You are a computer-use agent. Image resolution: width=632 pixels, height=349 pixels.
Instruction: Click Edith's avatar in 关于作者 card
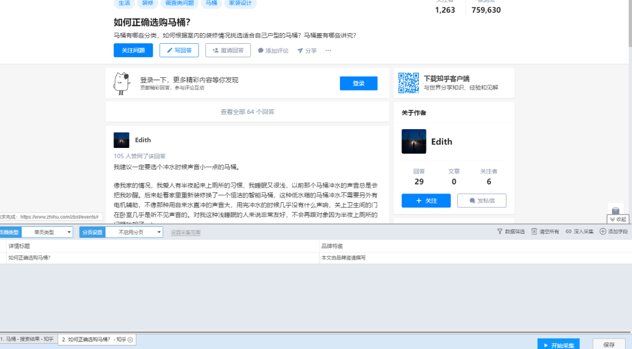point(414,141)
